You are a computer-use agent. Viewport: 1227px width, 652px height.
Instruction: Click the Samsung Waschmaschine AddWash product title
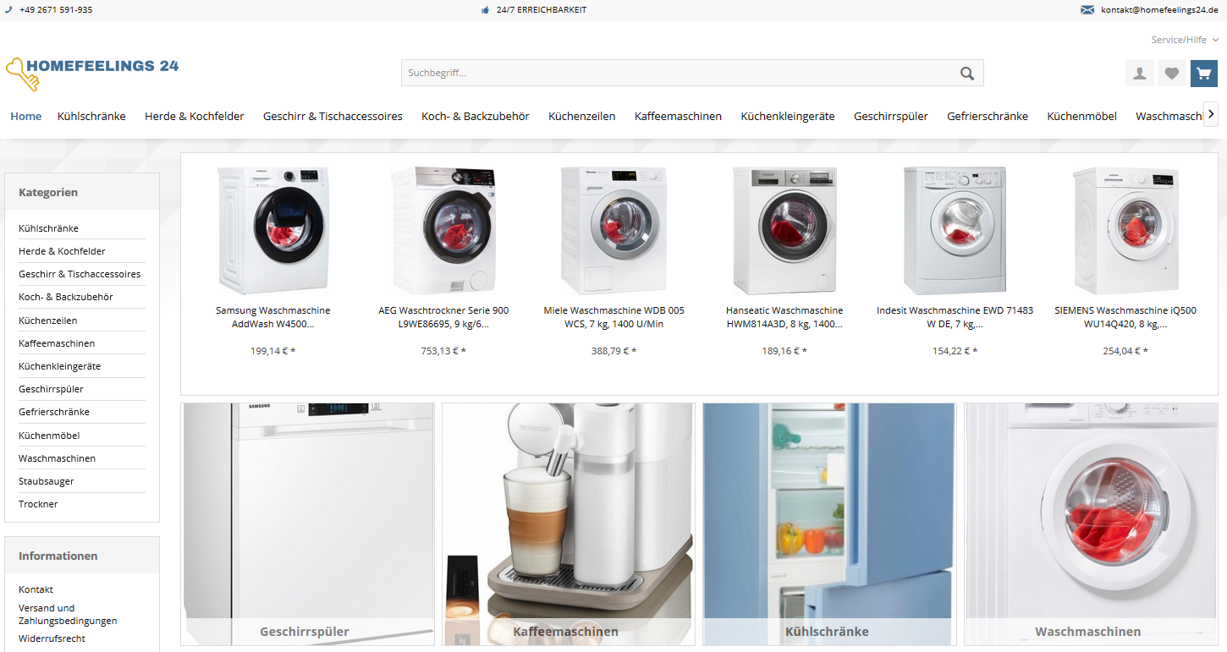[273, 317]
